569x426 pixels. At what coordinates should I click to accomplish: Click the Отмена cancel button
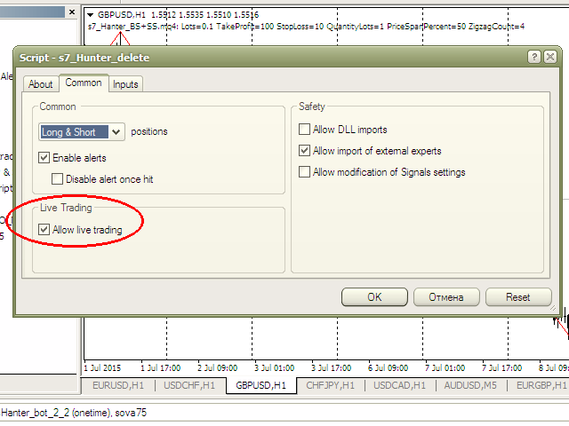(446, 297)
